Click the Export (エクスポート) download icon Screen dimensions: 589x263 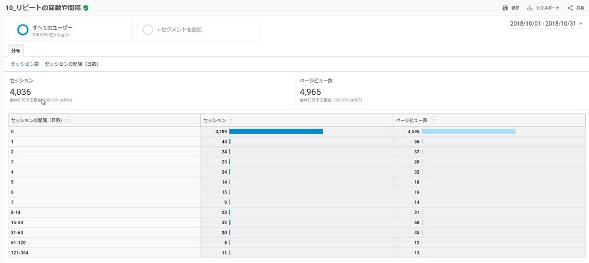tap(530, 8)
